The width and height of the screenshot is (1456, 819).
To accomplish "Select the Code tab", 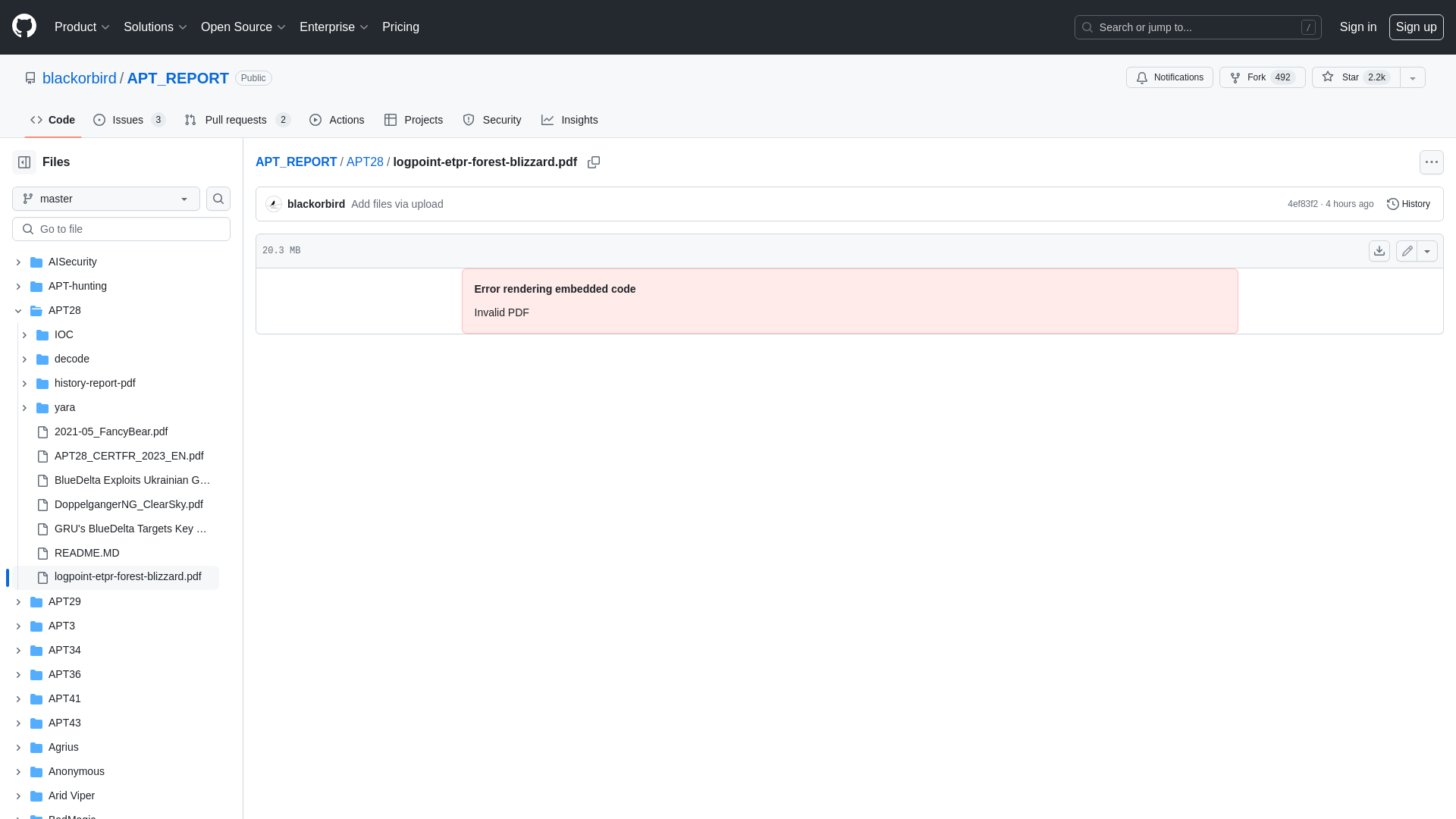I will (52, 120).
